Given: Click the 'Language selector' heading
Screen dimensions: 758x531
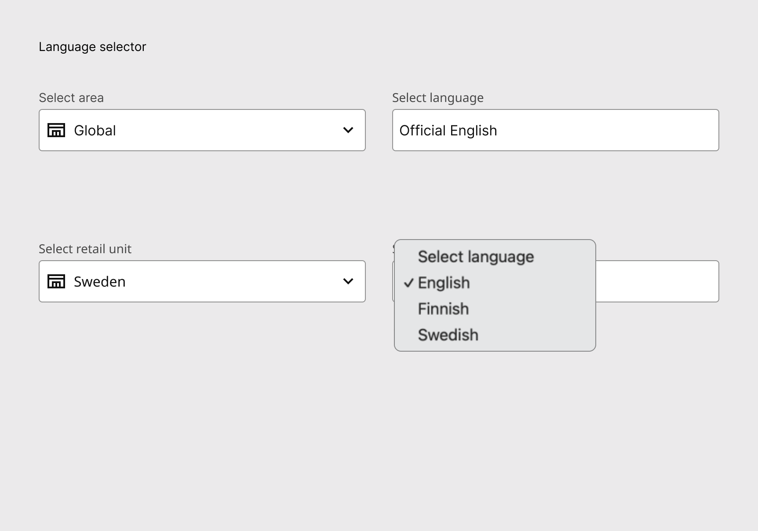Looking at the screenshot, I should 92,47.
